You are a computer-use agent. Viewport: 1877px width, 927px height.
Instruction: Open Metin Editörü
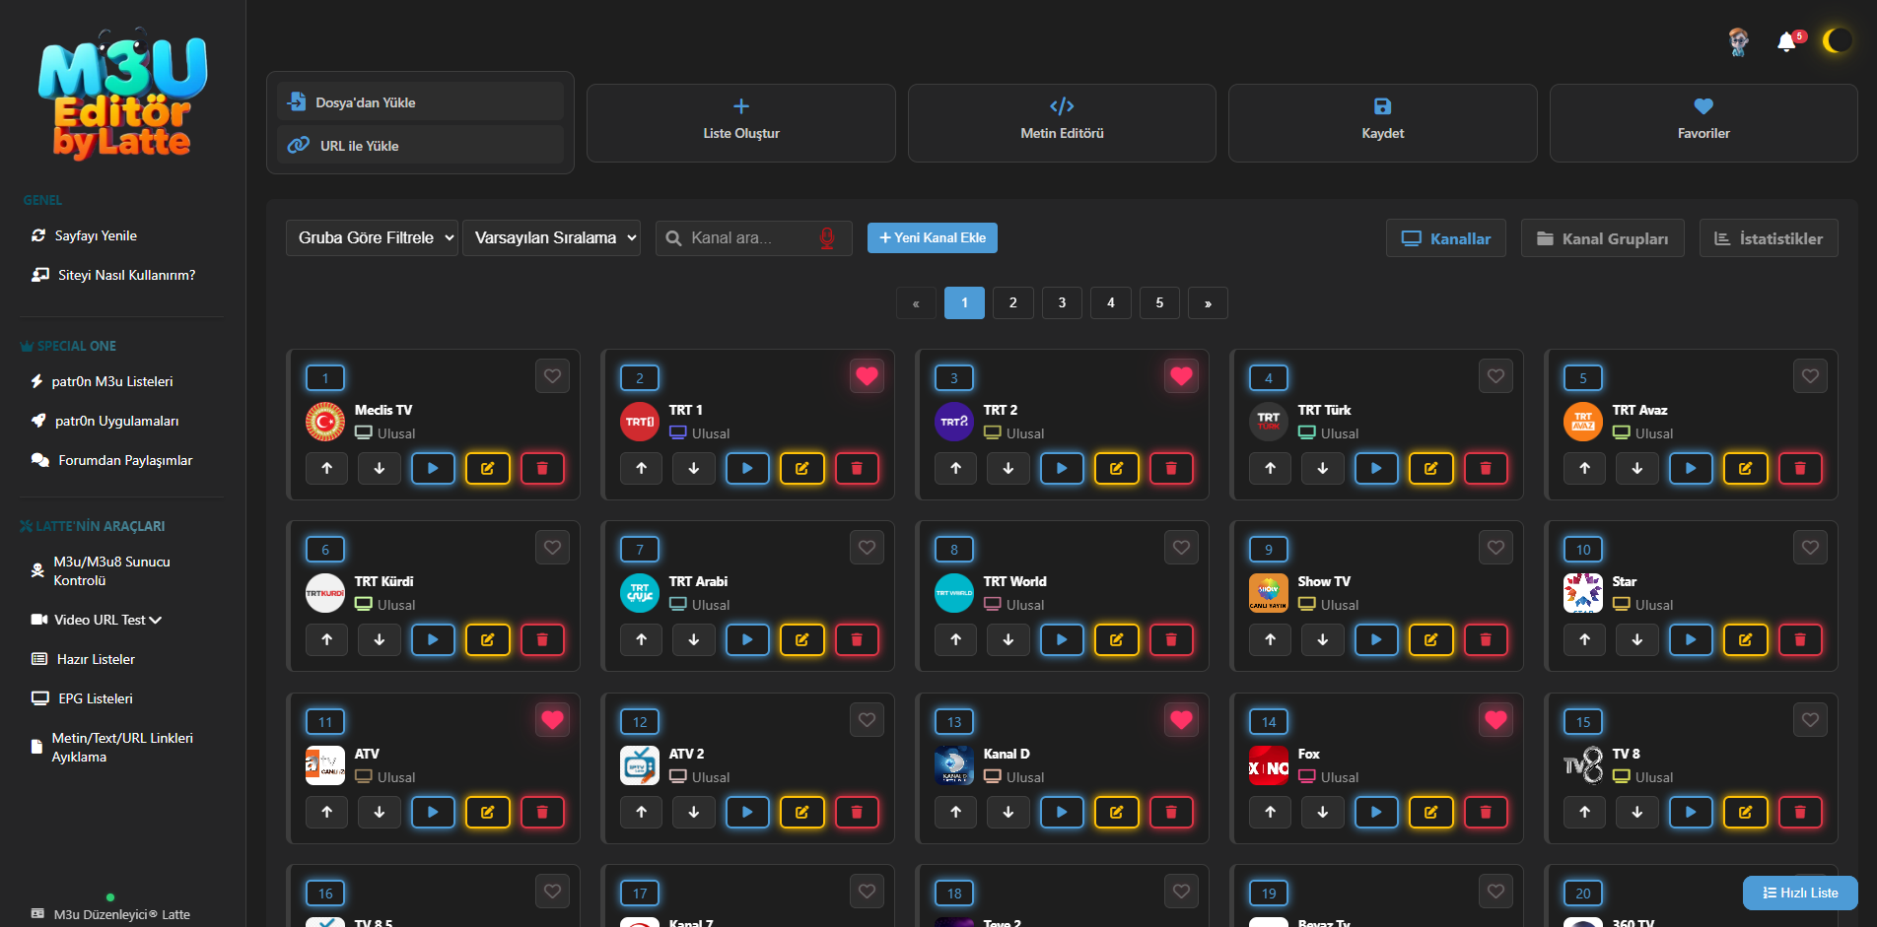pyautogui.click(x=1062, y=123)
